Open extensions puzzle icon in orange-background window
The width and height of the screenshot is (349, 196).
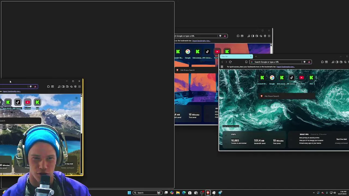238,36
